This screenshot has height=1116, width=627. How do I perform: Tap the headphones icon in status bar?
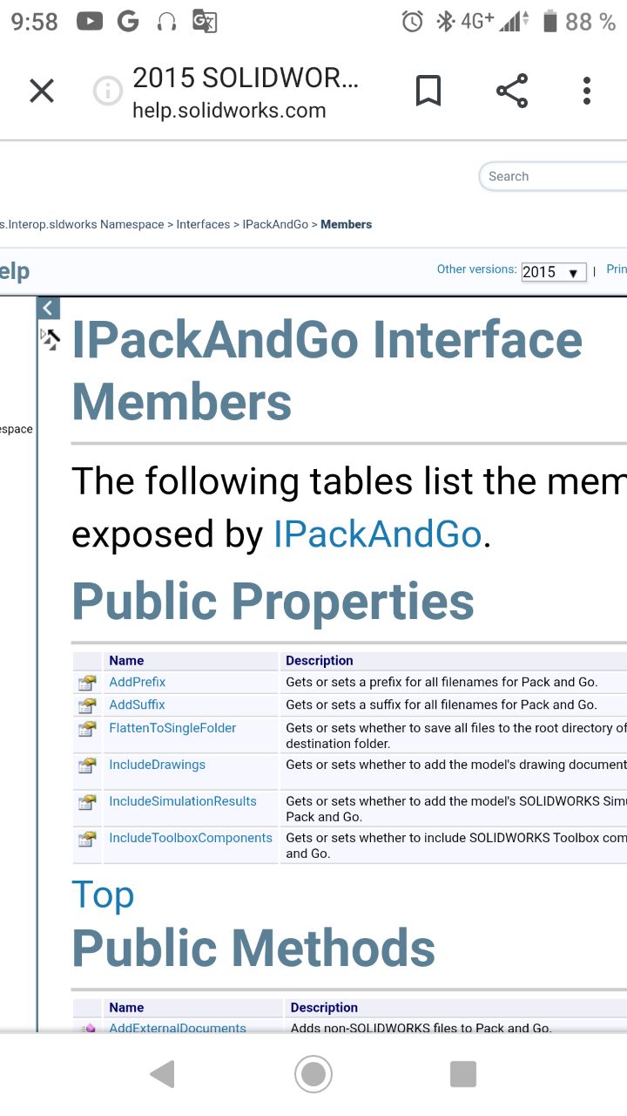pos(166,22)
